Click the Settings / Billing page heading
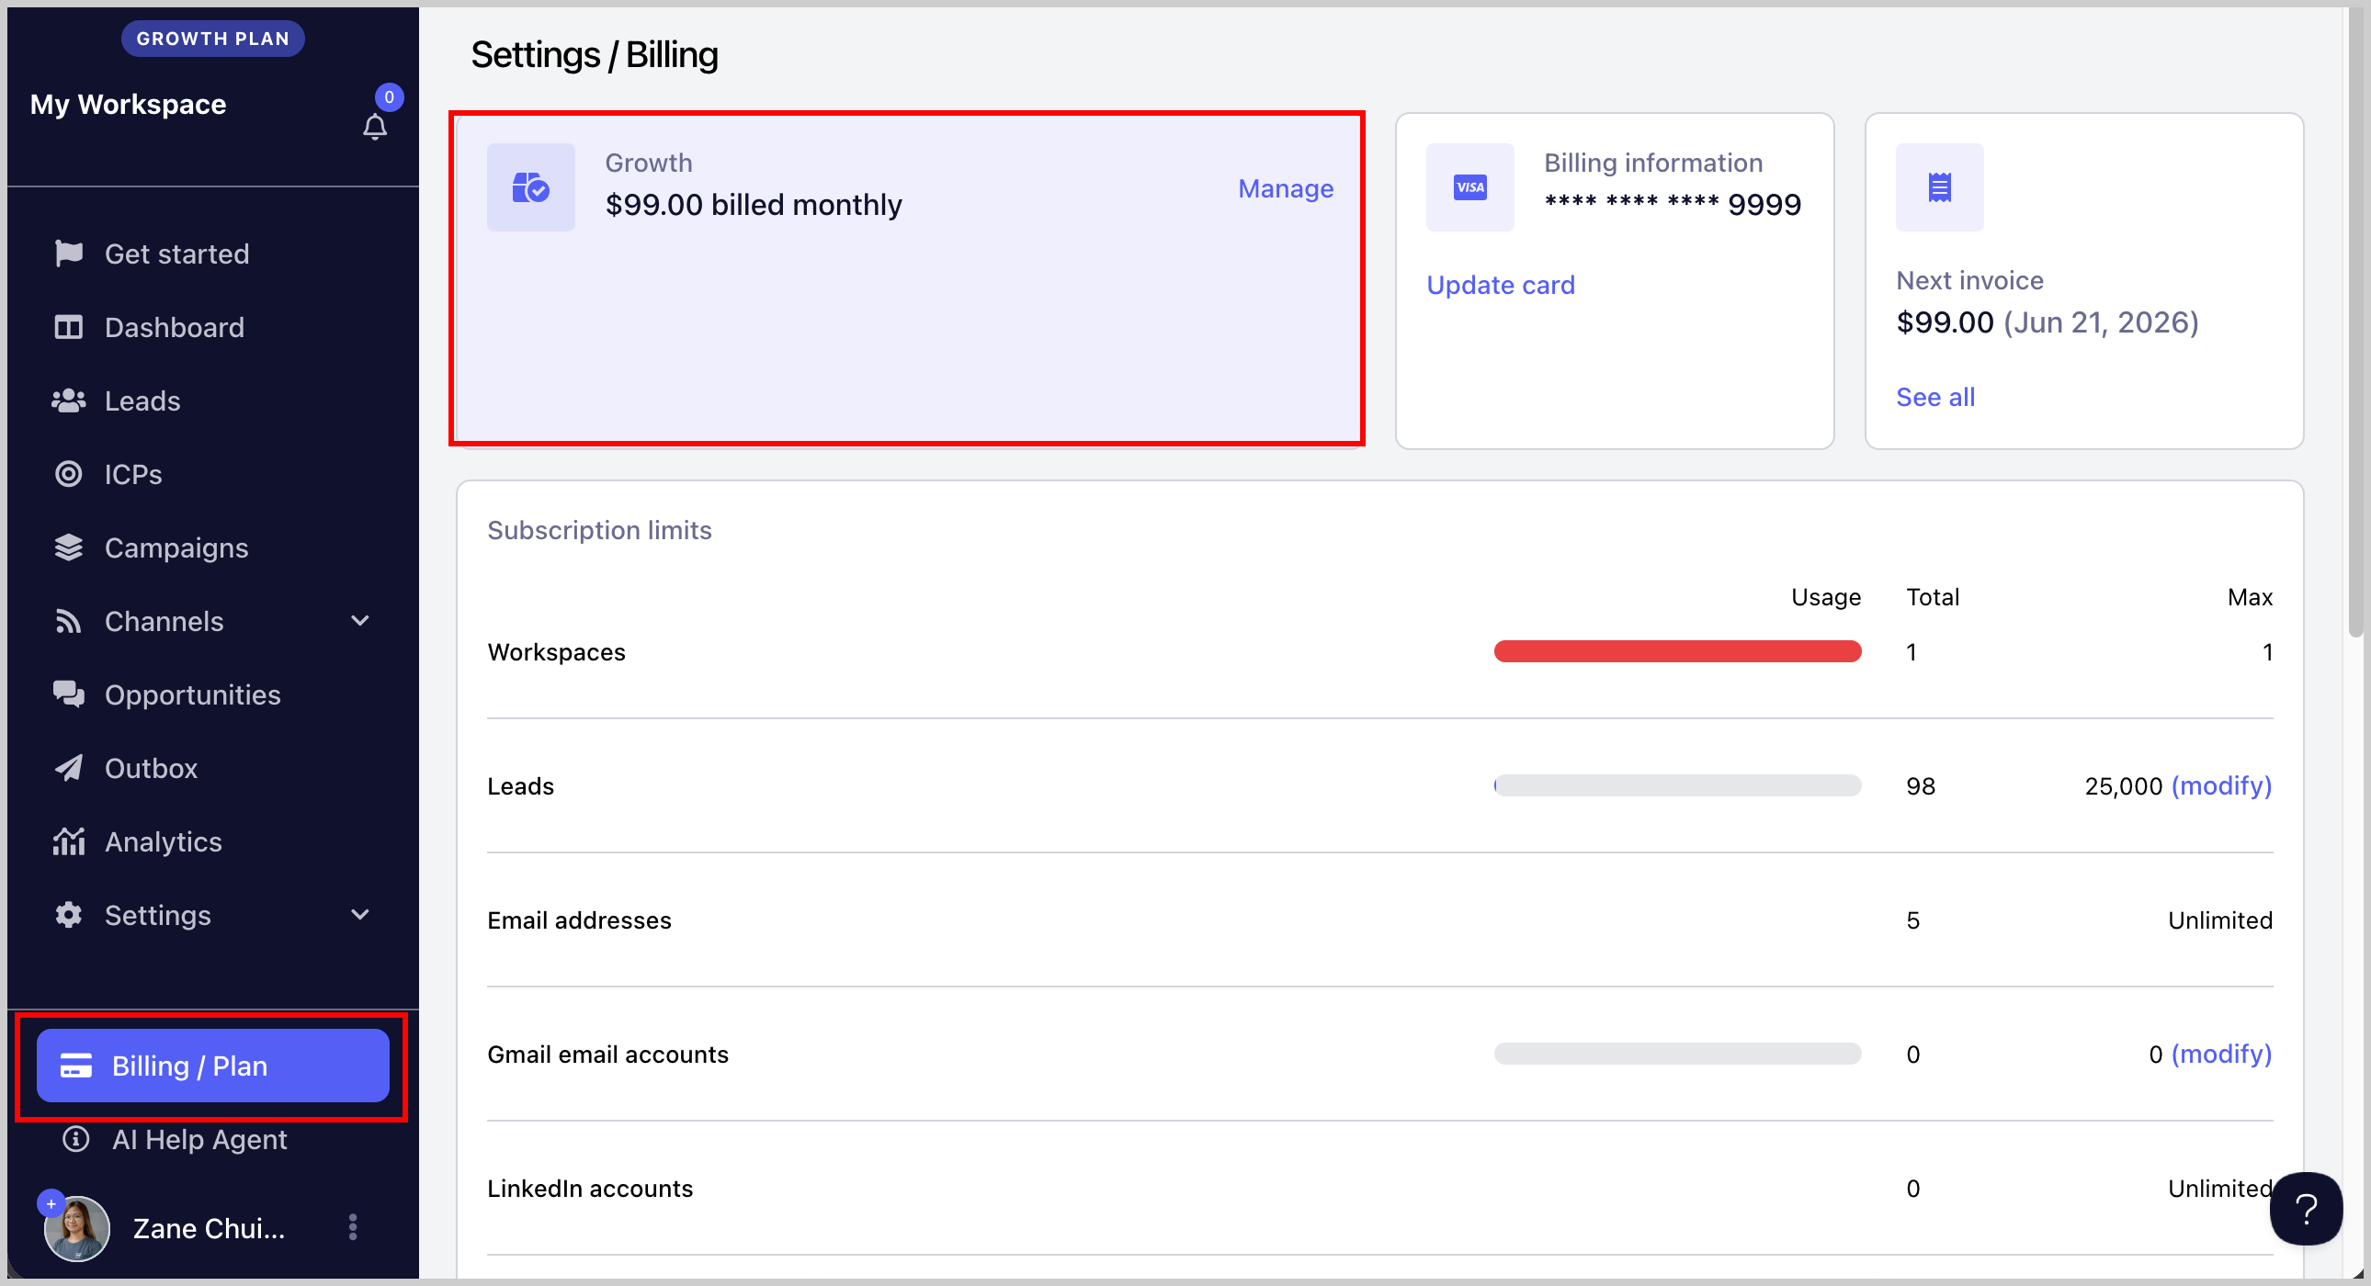 (594, 54)
